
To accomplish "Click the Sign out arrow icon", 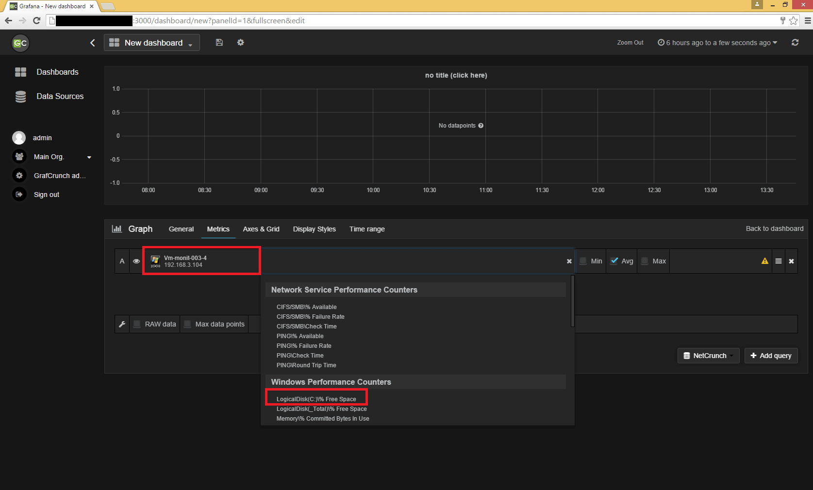I will 19,195.
